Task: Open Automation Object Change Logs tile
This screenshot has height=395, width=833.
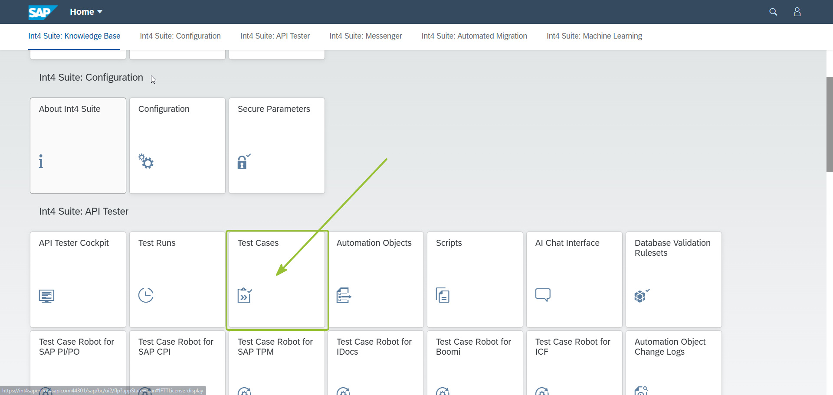Action: click(674, 362)
